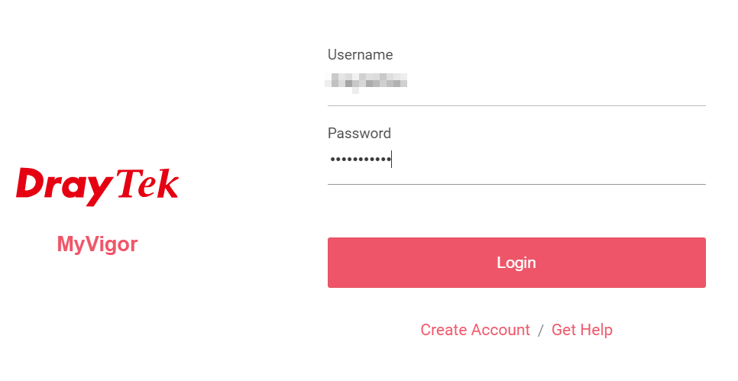Click the slash separator between the links
The image size is (738, 381).
[x=541, y=330]
